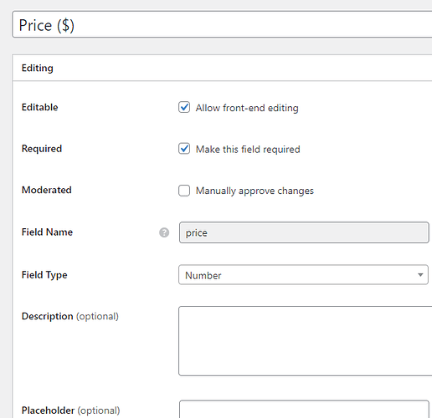This screenshot has width=432, height=418.
Task: Select the Moderated row label
Action: point(47,190)
